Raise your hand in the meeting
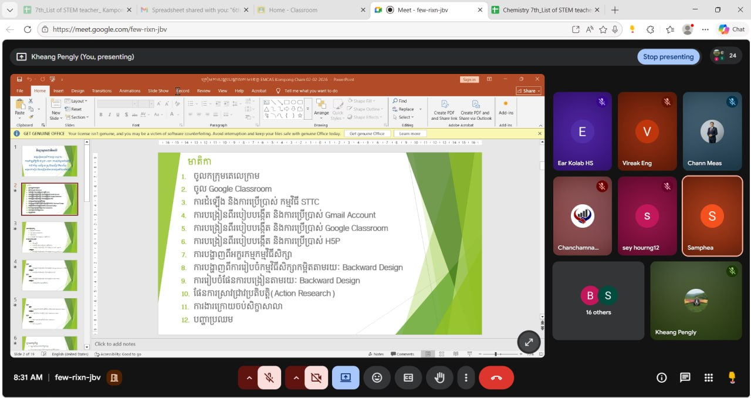This screenshot has height=398, width=751. pos(439,378)
